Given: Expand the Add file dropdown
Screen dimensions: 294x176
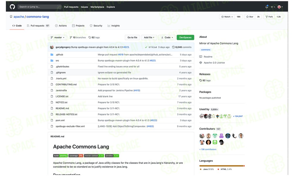Looking at the screenshot, I should [149, 38].
